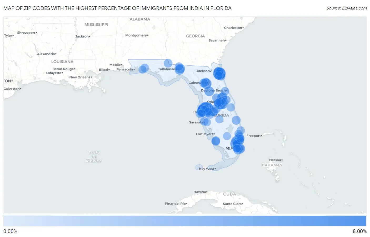
Task: Click the Daytona Beach city label
Action: (x=214, y=90)
